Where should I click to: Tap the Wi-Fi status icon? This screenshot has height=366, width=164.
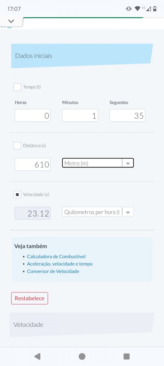pos(137,9)
